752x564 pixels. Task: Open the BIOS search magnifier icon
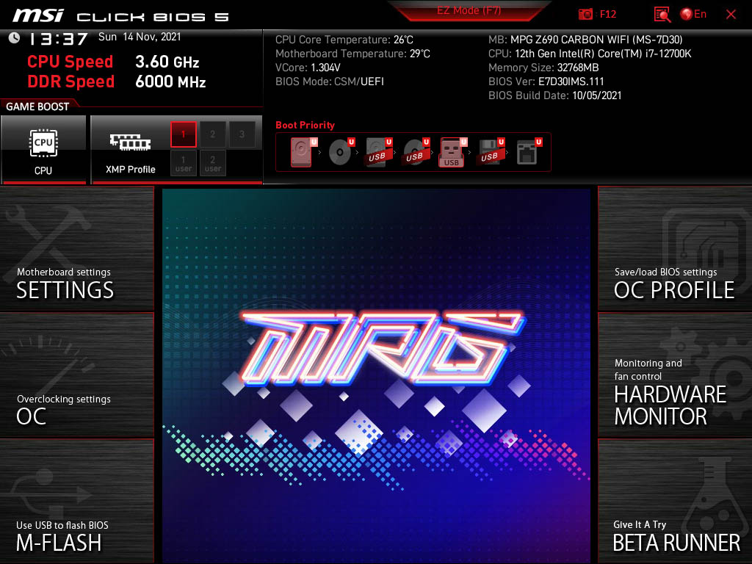click(662, 14)
